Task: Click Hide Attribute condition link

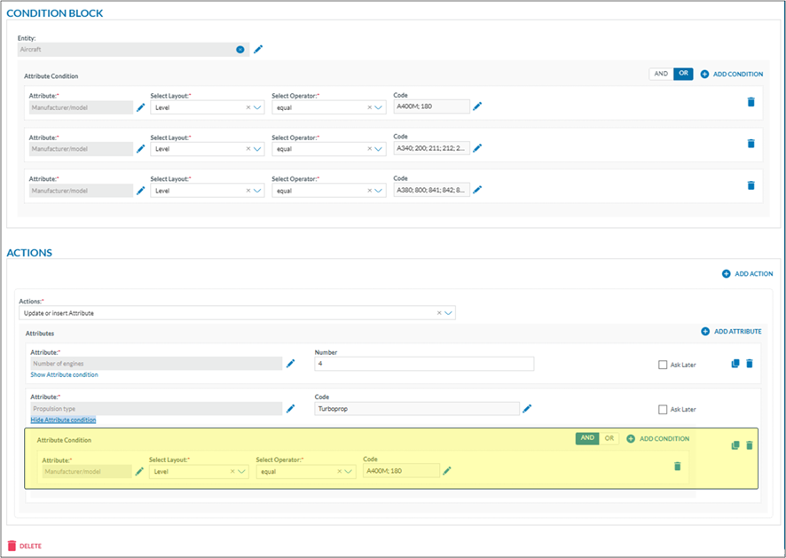Action: 63,420
